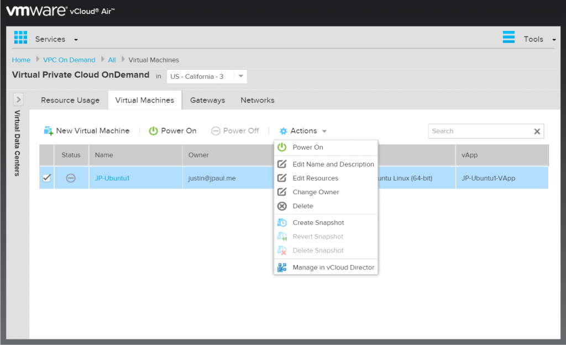Screen dimensions: 566x345
Task: Click the Power Off toolbar icon
Action: pyautogui.click(x=216, y=131)
